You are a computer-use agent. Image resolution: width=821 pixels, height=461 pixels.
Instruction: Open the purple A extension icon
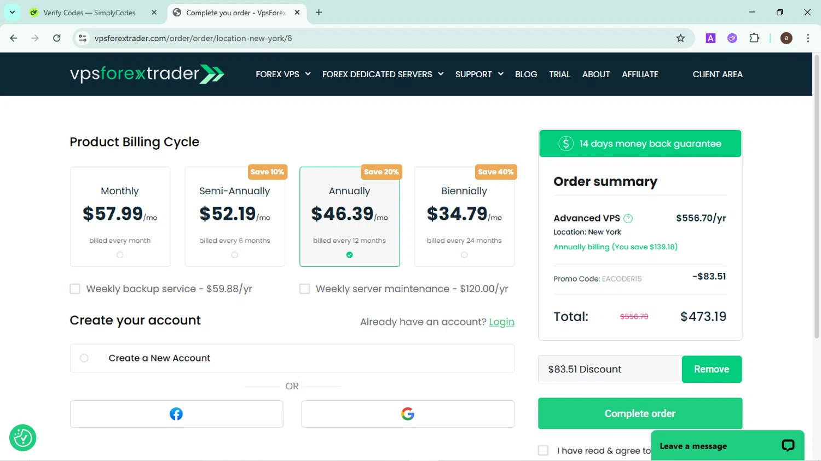[x=710, y=38]
